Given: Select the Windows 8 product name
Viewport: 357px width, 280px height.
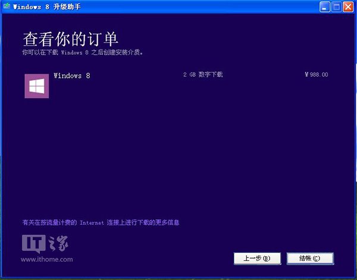Looking at the screenshot, I should [71, 75].
